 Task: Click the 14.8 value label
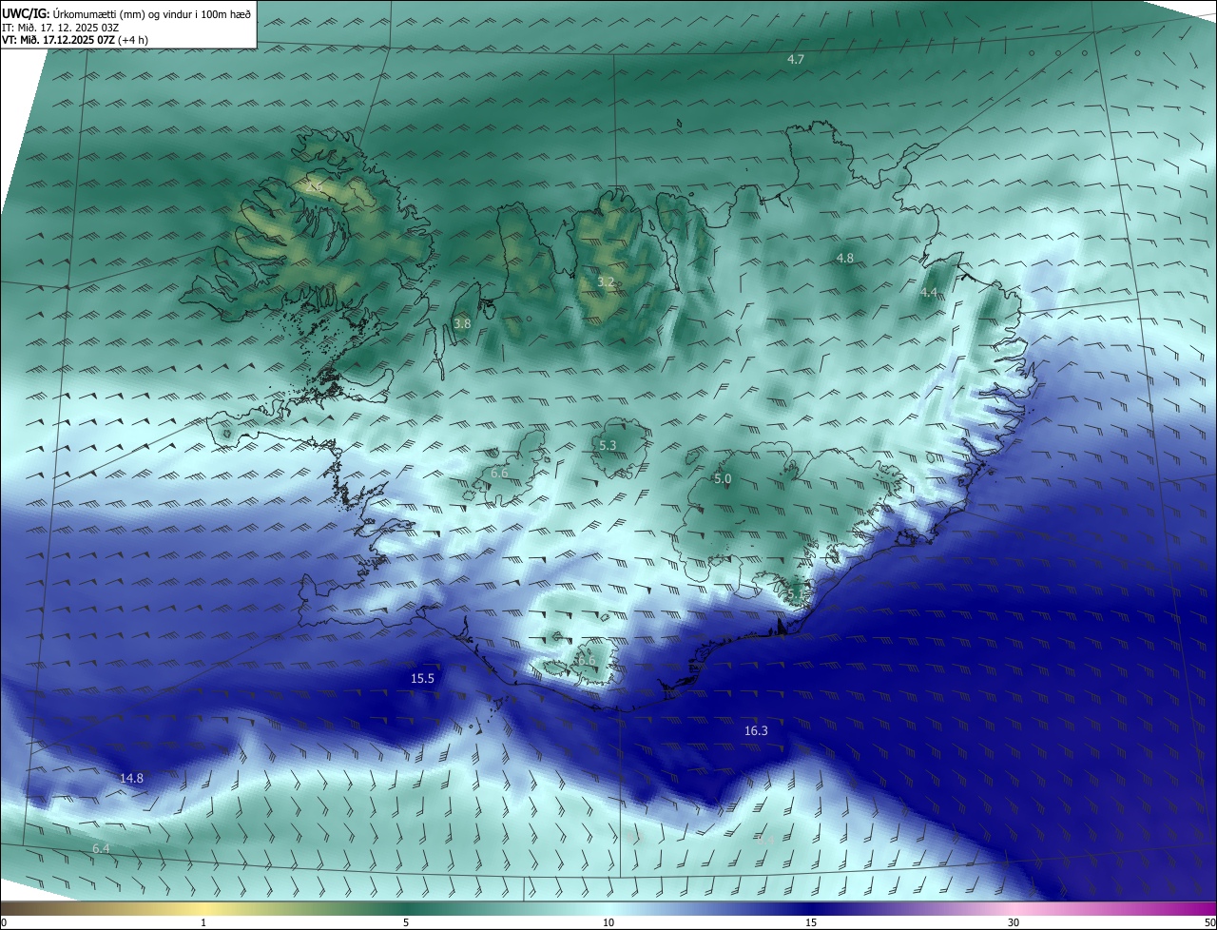131,779
